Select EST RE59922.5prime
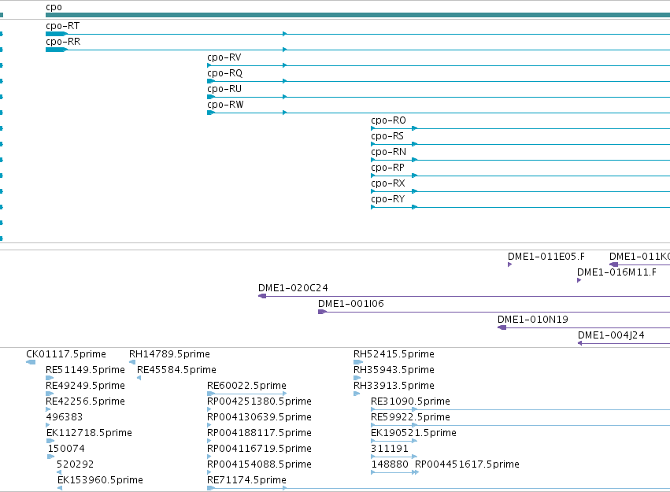Screen dimensions: 670x492 coord(410,417)
